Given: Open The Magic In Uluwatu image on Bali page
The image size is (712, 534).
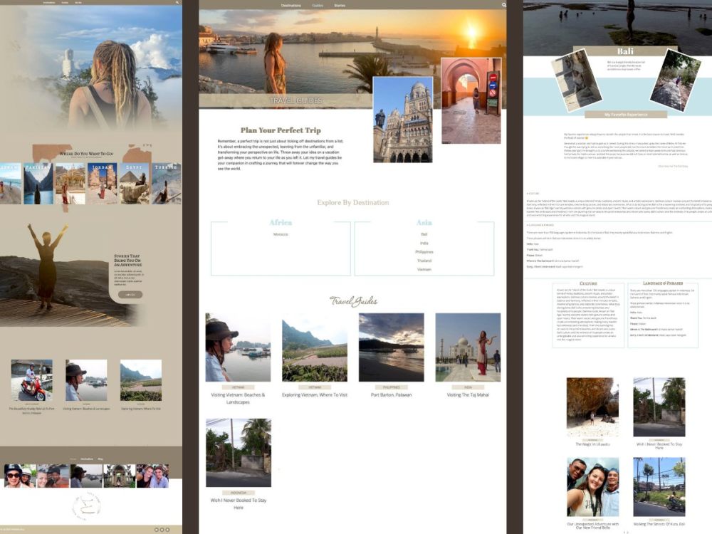Looking at the screenshot, I should pyautogui.click(x=592, y=407).
